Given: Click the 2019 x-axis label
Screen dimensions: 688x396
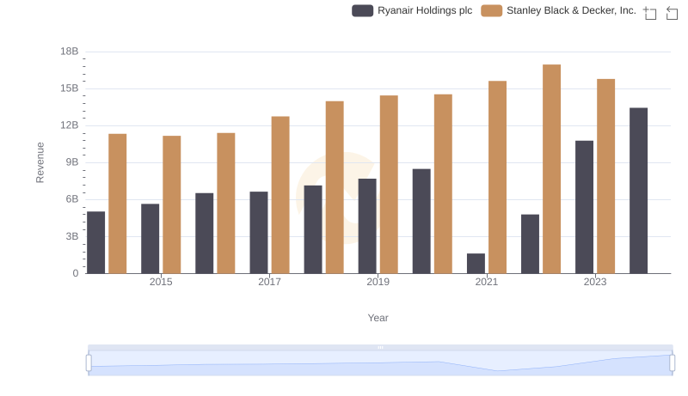Looking at the screenshot, I should pyautogui.click(x=378, y=282).
